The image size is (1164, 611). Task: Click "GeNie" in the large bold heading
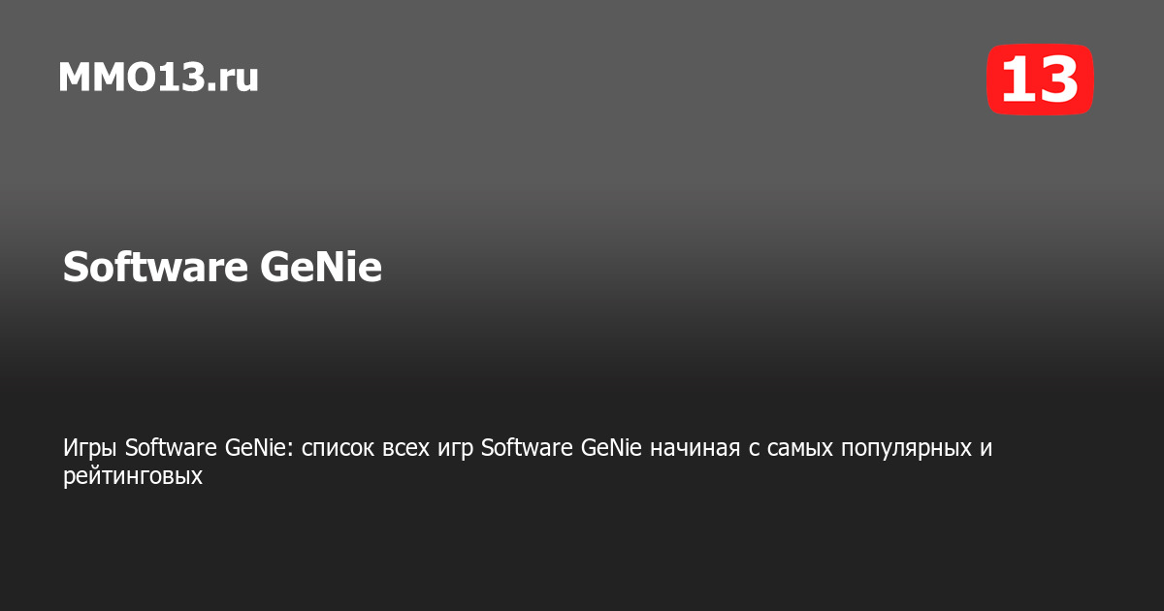[320, 268]
